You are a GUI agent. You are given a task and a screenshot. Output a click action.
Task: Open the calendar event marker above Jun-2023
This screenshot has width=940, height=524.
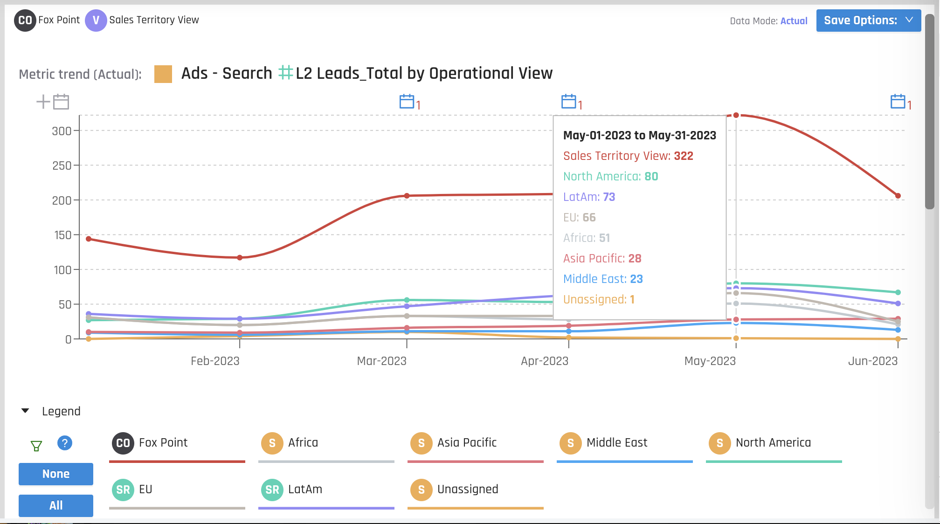pos(898,101)
